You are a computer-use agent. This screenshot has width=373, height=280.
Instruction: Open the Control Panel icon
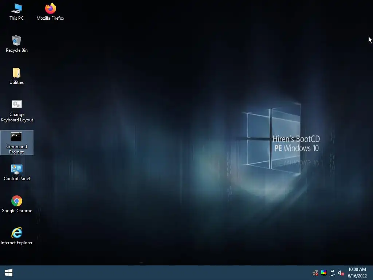tap(17, 172)
